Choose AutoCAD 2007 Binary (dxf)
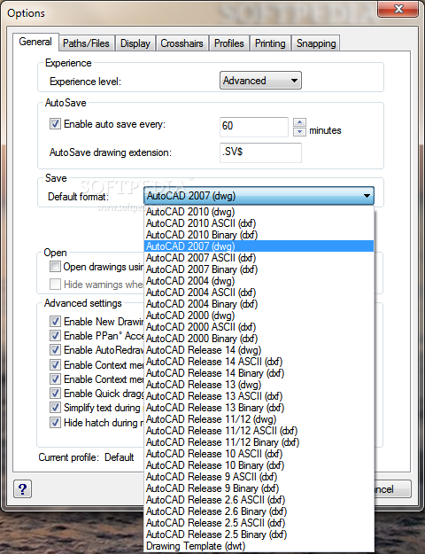Screen dimensions: 425x554 pyautogui.click(x=259, y=269)
